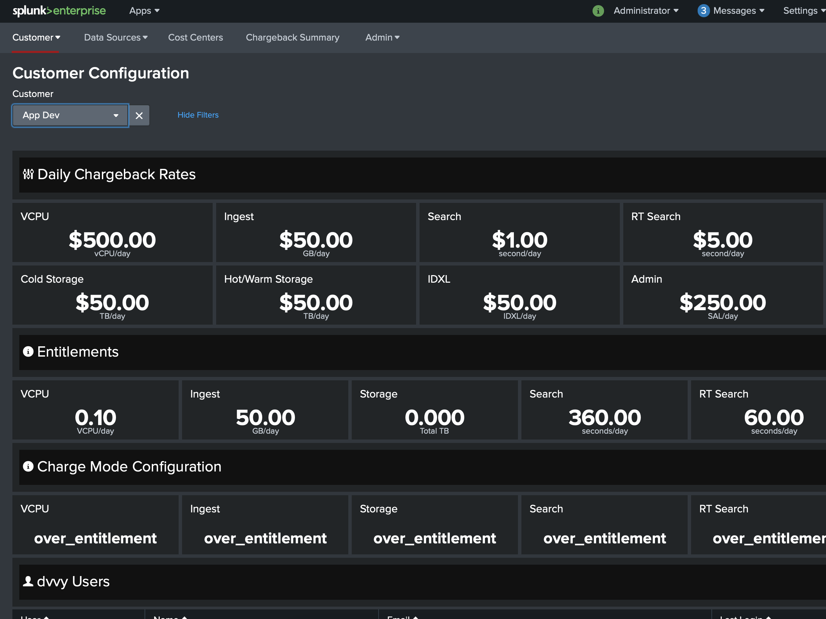Click Storage charge mode over_entitlement
The image size is (826, 619).
point(435,539)
